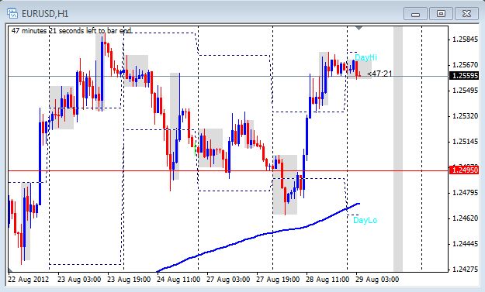
Task: Click the 27 Aug 19:00 time label
Action: 278,280
